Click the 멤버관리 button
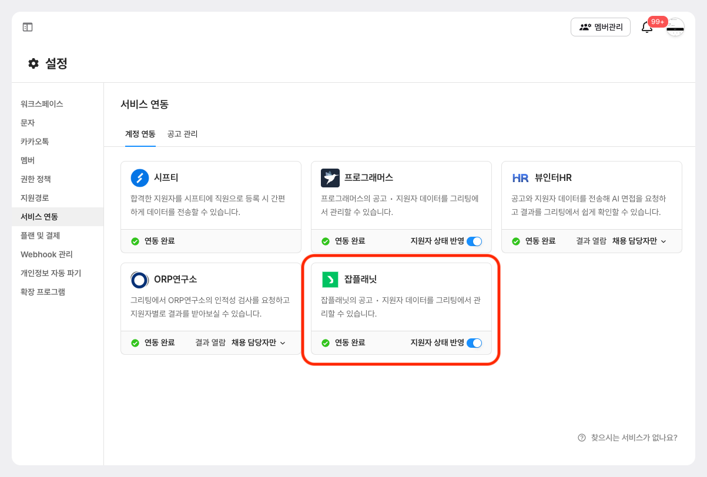Image resolution: width=707 pixels, height=477 pixels. (x=601, y=27)
